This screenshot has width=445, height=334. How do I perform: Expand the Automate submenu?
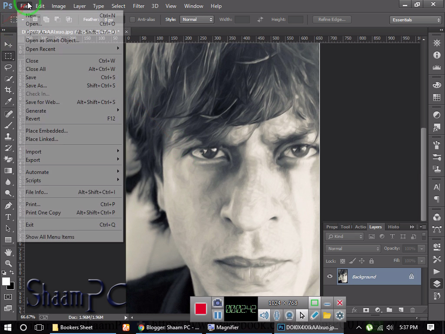pos(70,172)
